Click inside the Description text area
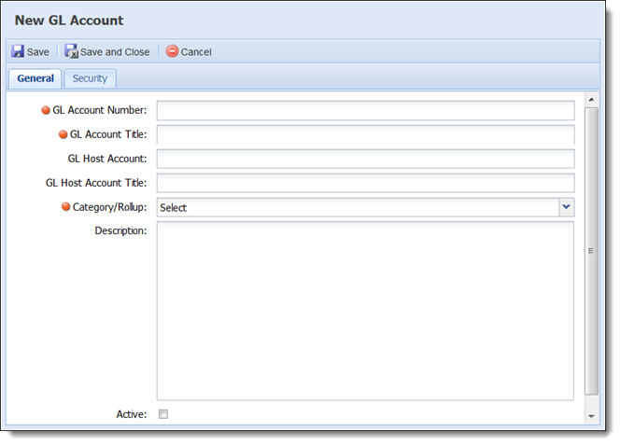620x445 pixels. (365, 311)
